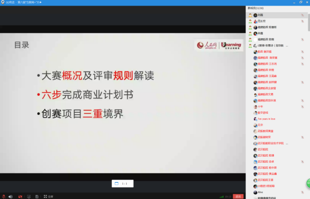Click the green floating button at right edge

[308, 184]
